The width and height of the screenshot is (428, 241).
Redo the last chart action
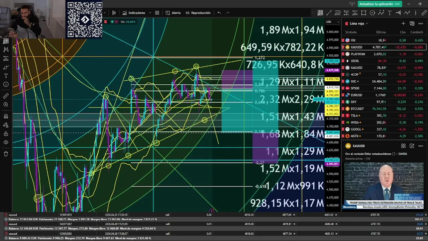(228, 13)
